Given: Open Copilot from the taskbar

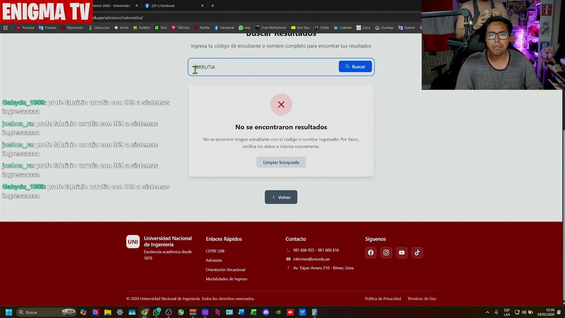Looking at the screenshot, I should [x=83, y=312].
